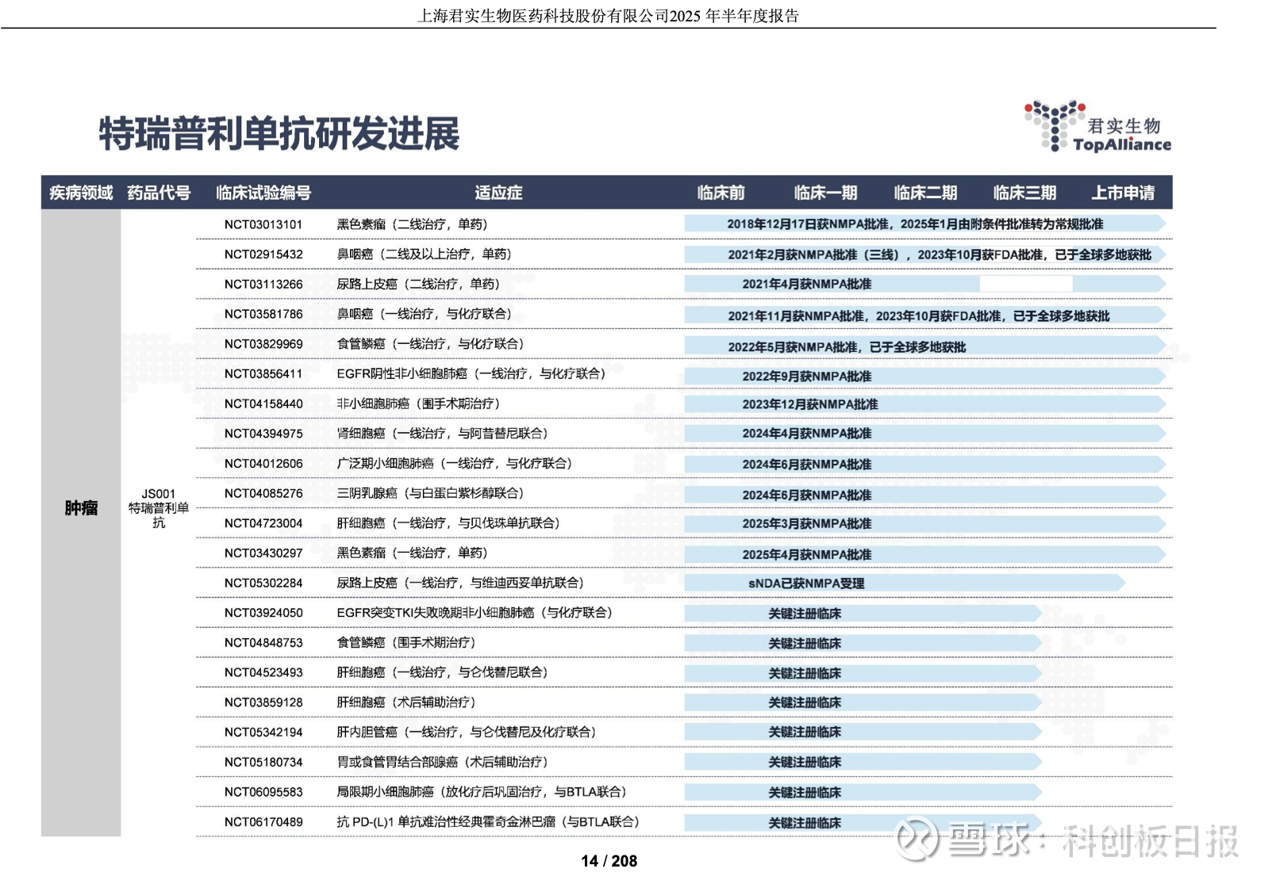Click the 临床试验编号 column header

click(263, 193)
